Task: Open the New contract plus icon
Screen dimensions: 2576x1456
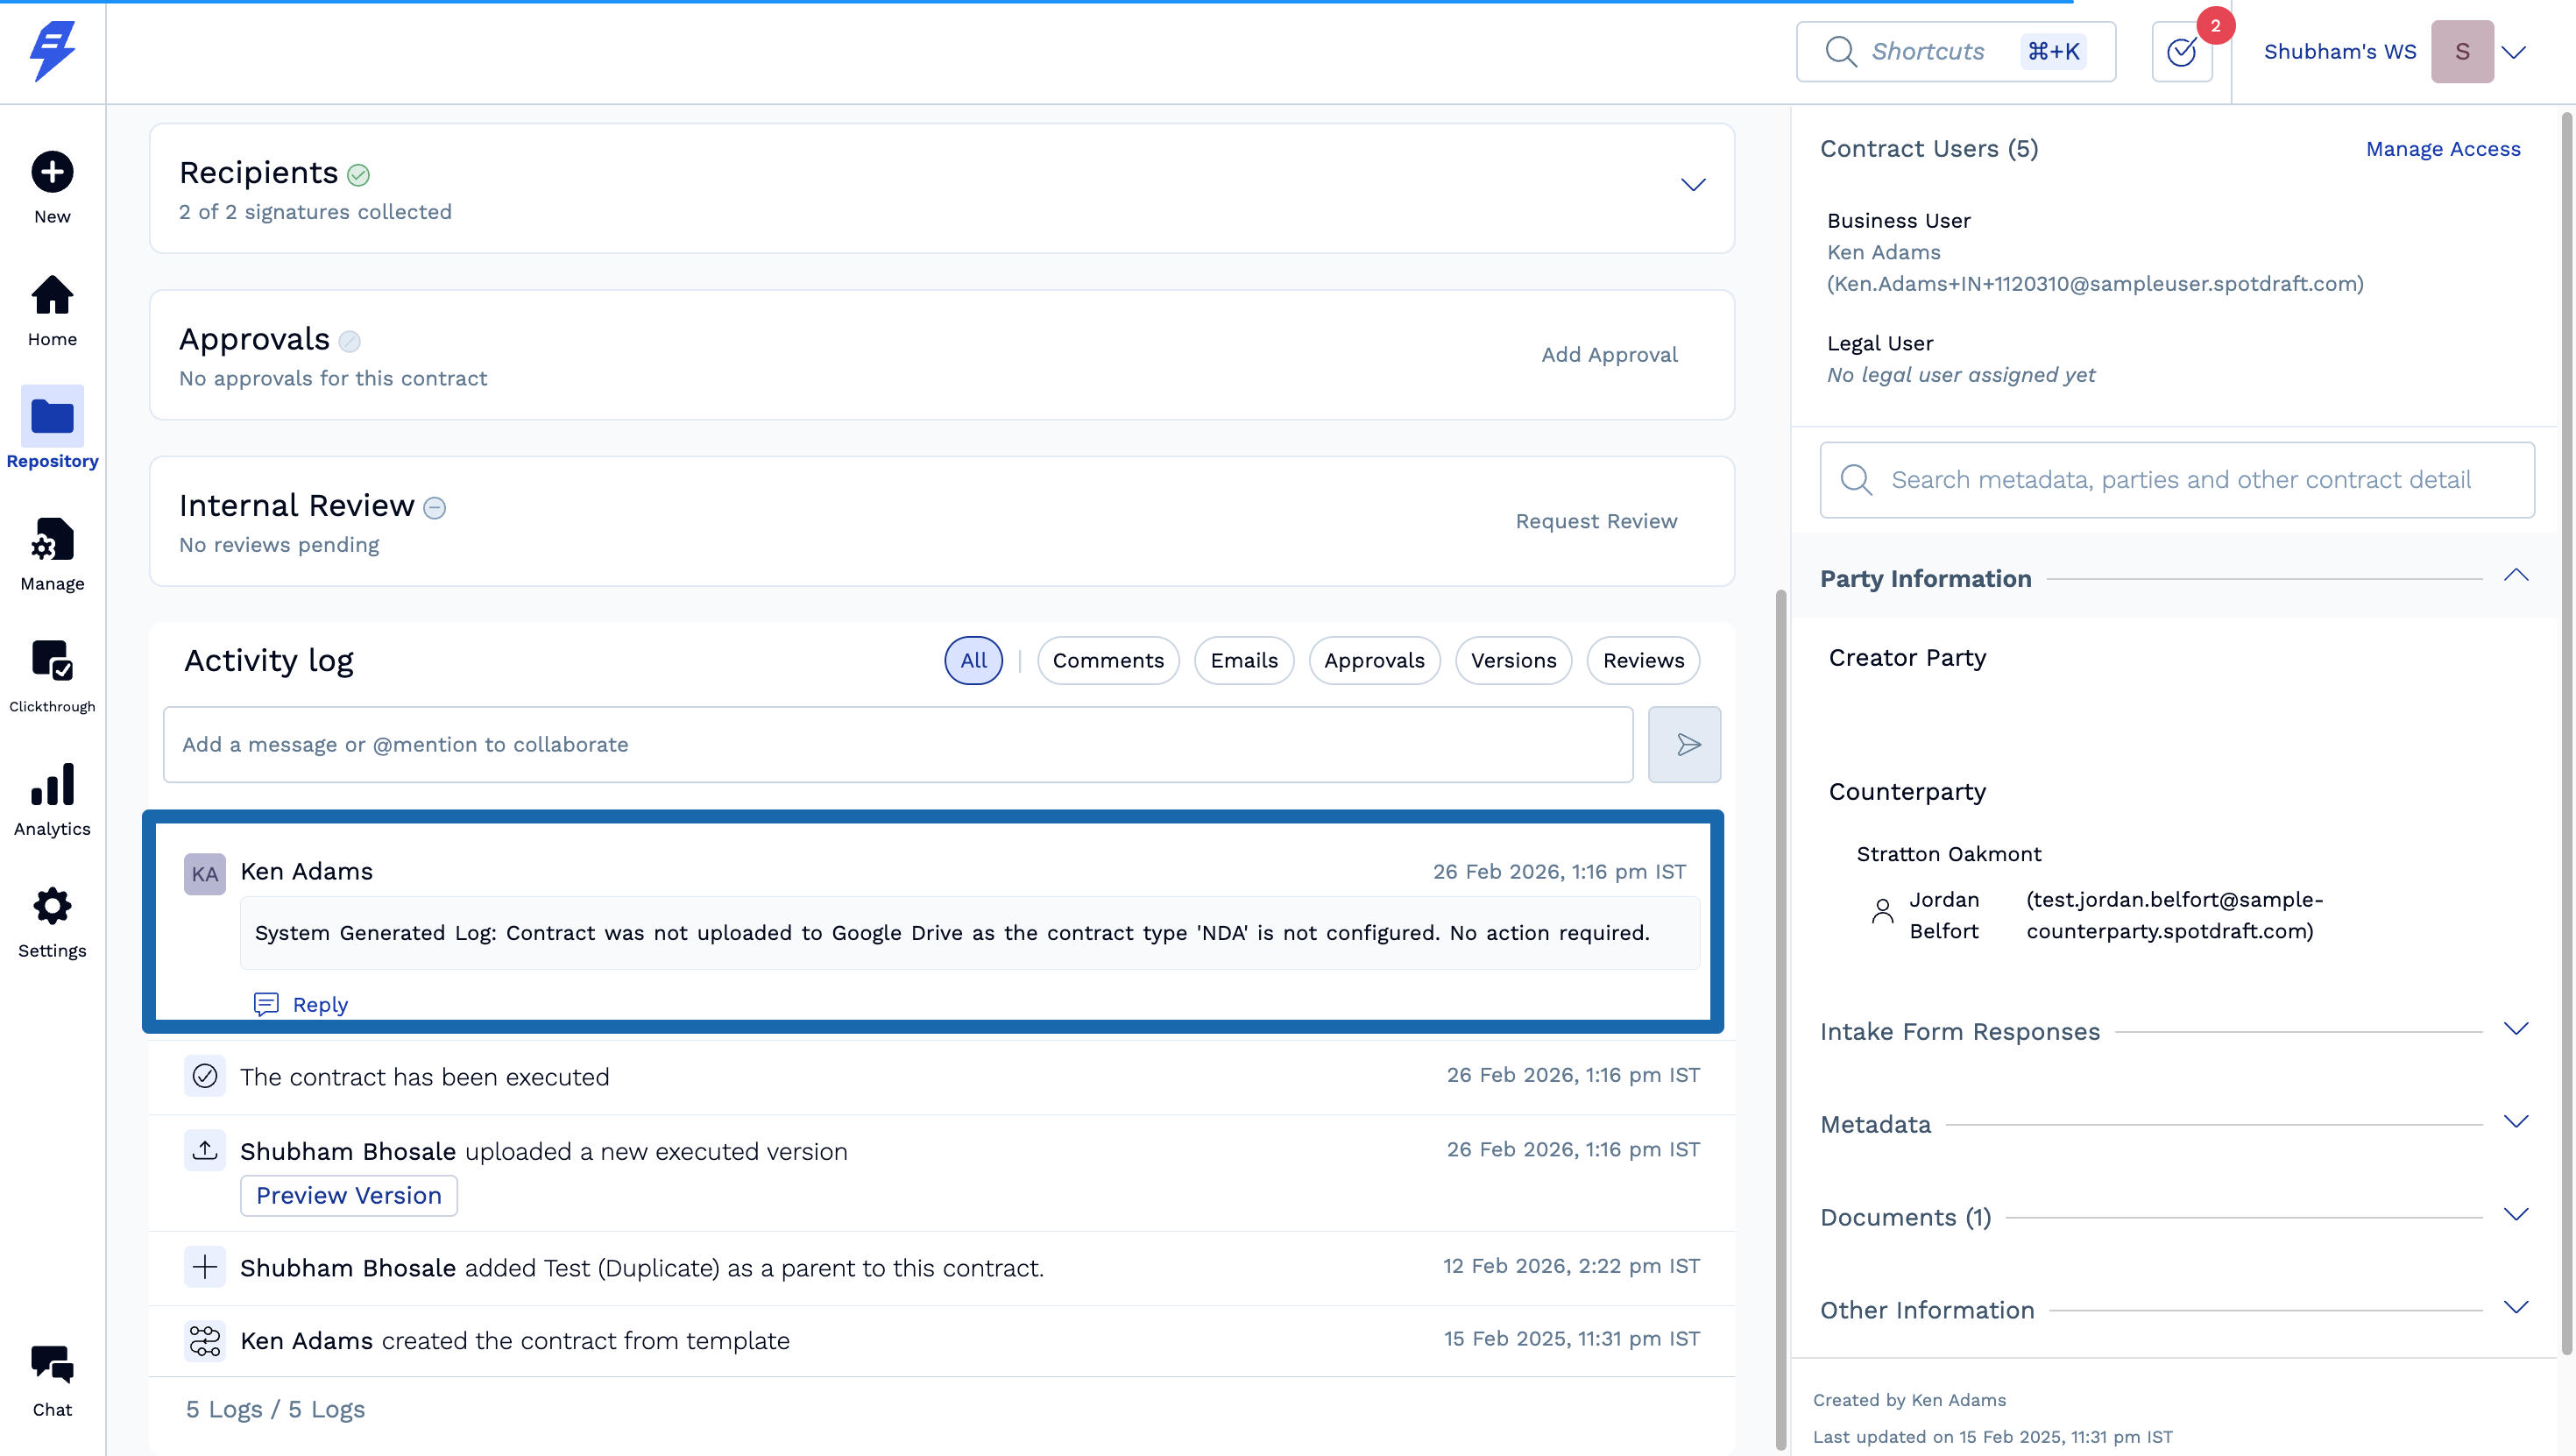Action: (x=52, y=172)
